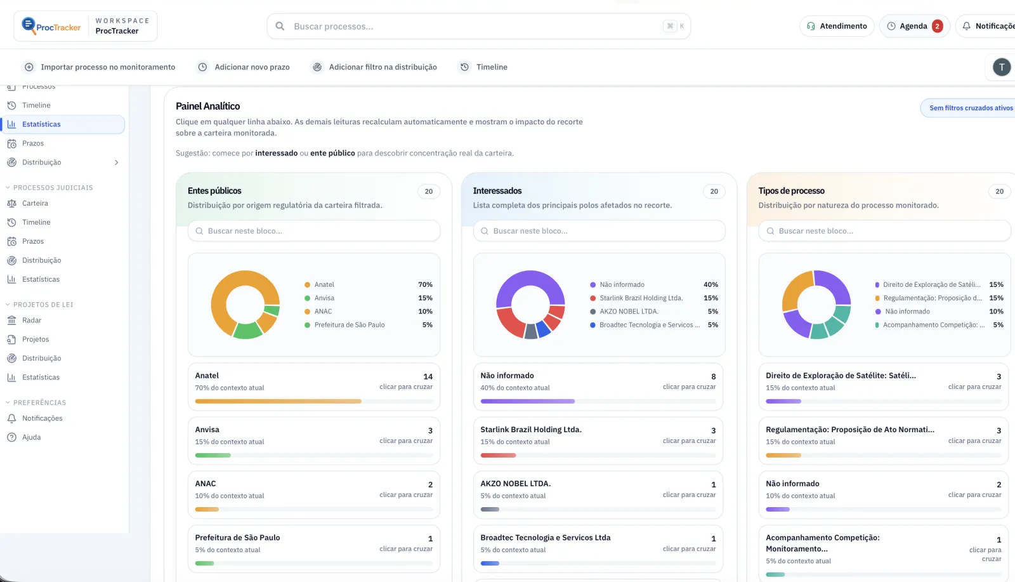Click Adicionar filtro na distribuição
Screen dimensions: 1015x582
coord(374,67)
